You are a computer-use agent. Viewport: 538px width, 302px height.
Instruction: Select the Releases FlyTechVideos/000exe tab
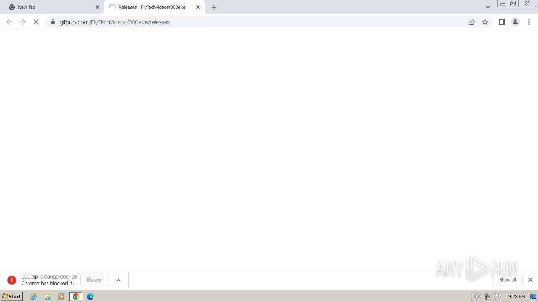coord(154,7)
